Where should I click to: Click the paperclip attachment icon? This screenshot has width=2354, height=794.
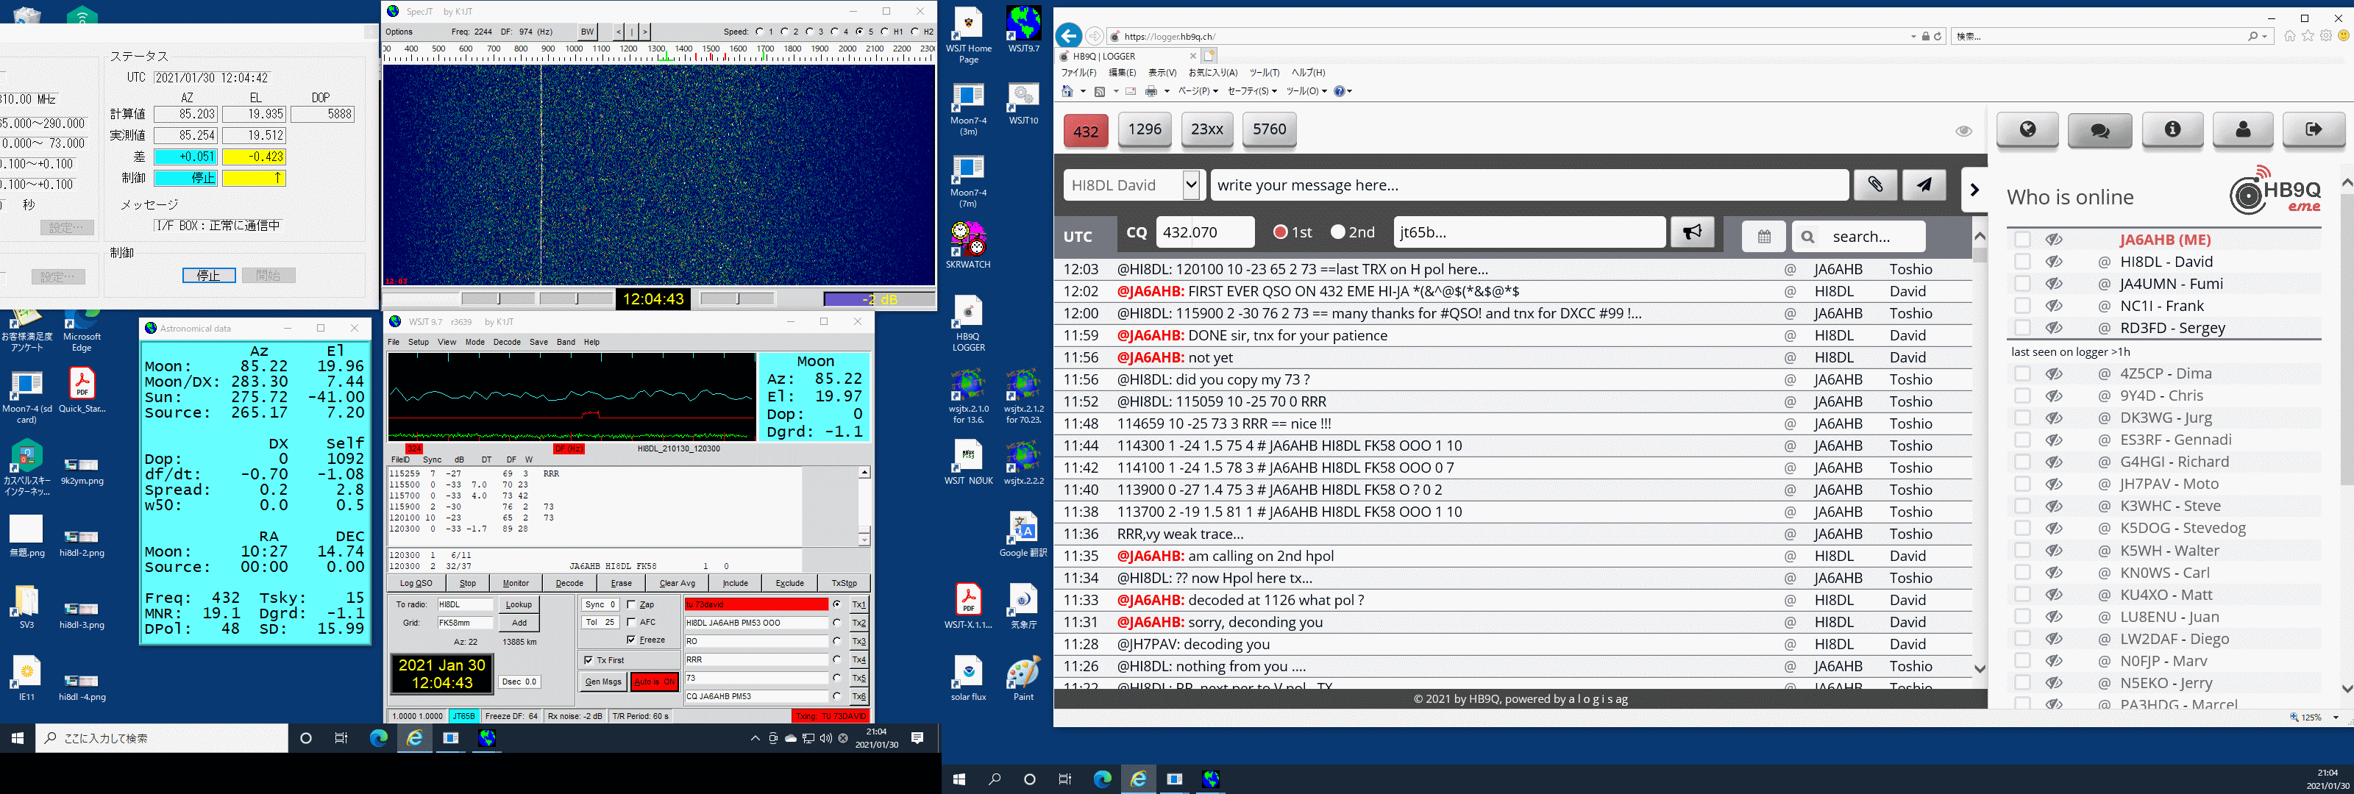pyautogui.click(x=1874, y=185)
